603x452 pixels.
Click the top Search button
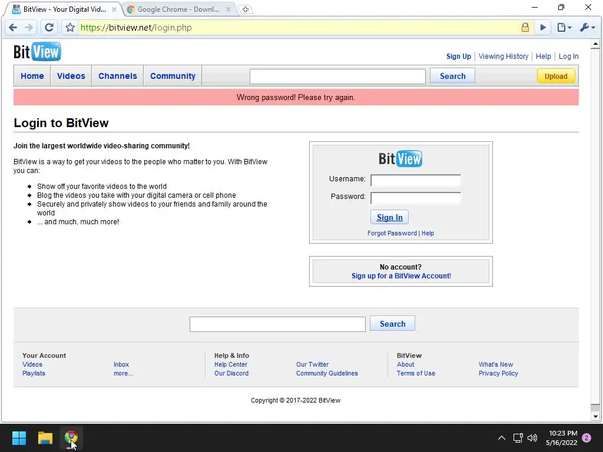452,76
